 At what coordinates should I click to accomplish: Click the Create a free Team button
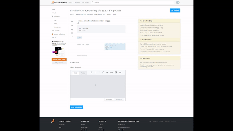59,60
